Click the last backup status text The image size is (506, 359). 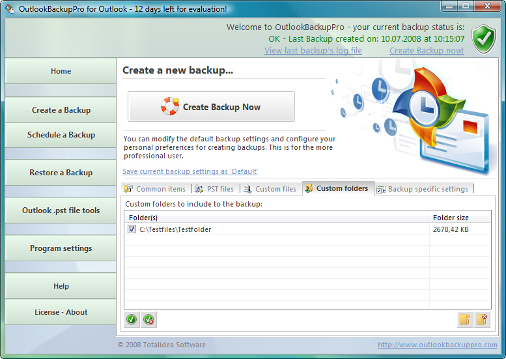(366, 38)
